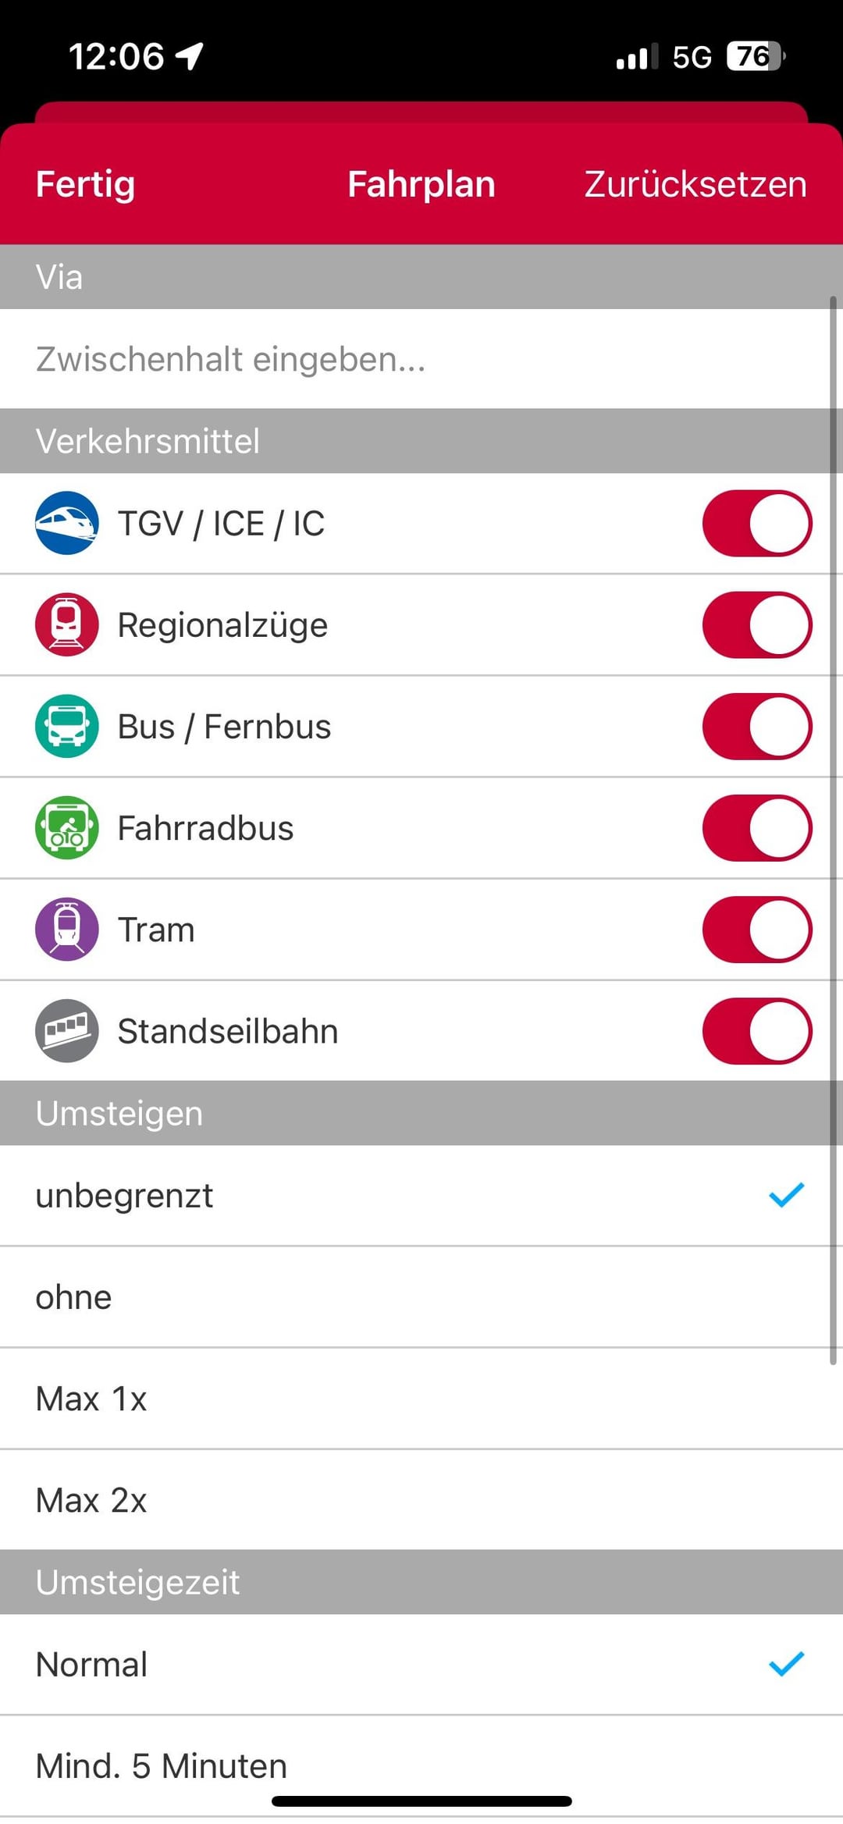Toggle off Bus / Fernbus transport
The height and width of the screenshot is (1824, 843).
tap(756, 726)
